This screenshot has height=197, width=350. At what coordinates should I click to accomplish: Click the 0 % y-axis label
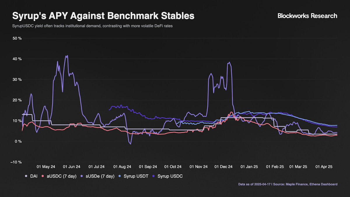click(x=18, y=142)
